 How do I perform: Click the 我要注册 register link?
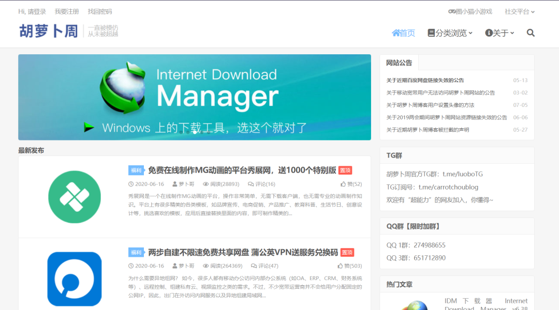pyautogui.click(x=67, y=11)
